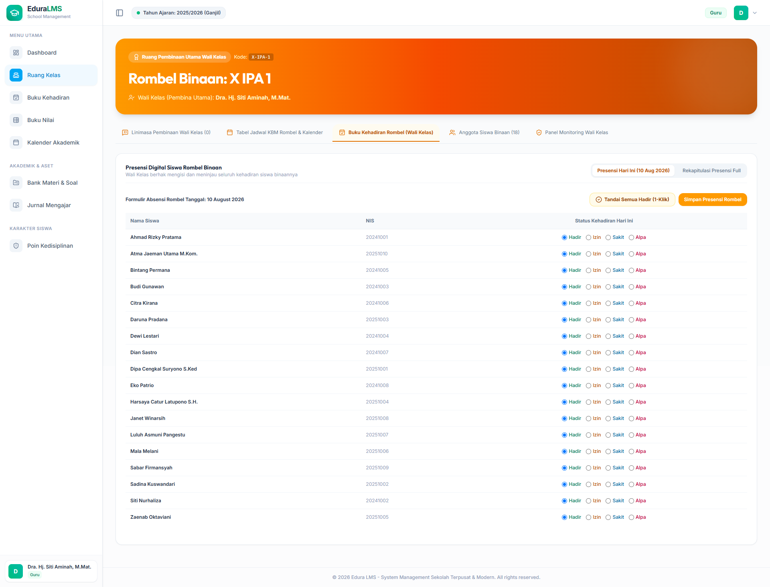Click the Kalender Akademik calendar icon

(x=16, y=143)
